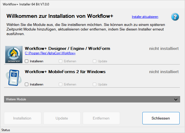185x133 pixels.
Task: Open the C:\Program Files\AlphaCom\Workflow+ path link
Action: [50, 53]
